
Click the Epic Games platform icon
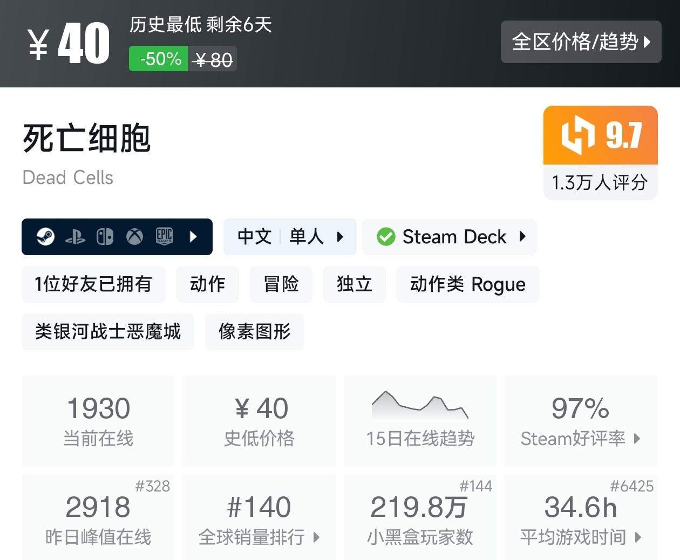[x=164, y=236]
